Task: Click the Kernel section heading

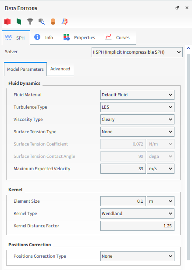Action: coord(15,190)
